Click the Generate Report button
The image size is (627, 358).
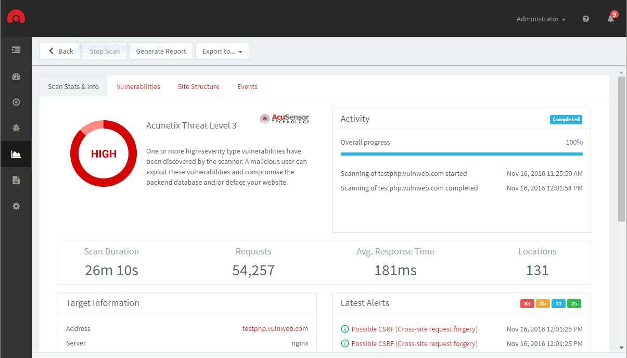161,51
